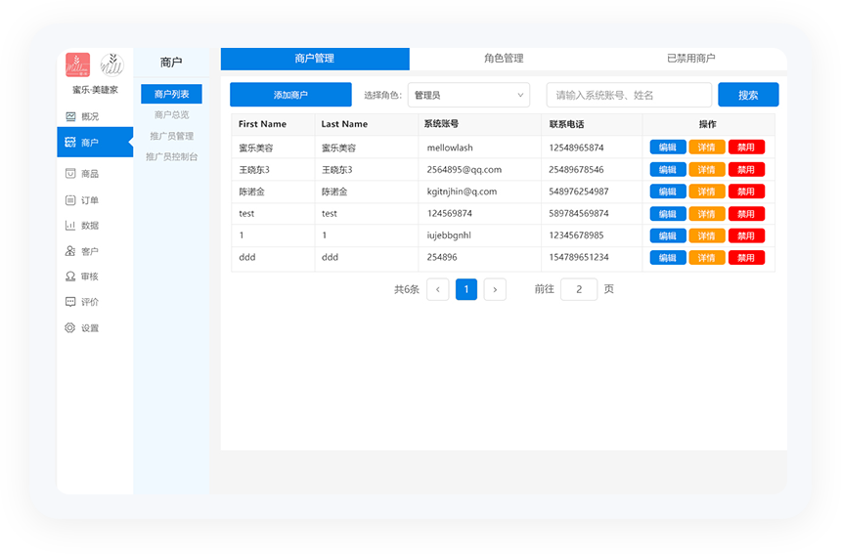Image resolution: width=841 pixels, height=554 pixels.
Task: Focus the system account search input field
Action: pyautogui.click(x=629, y=95)
